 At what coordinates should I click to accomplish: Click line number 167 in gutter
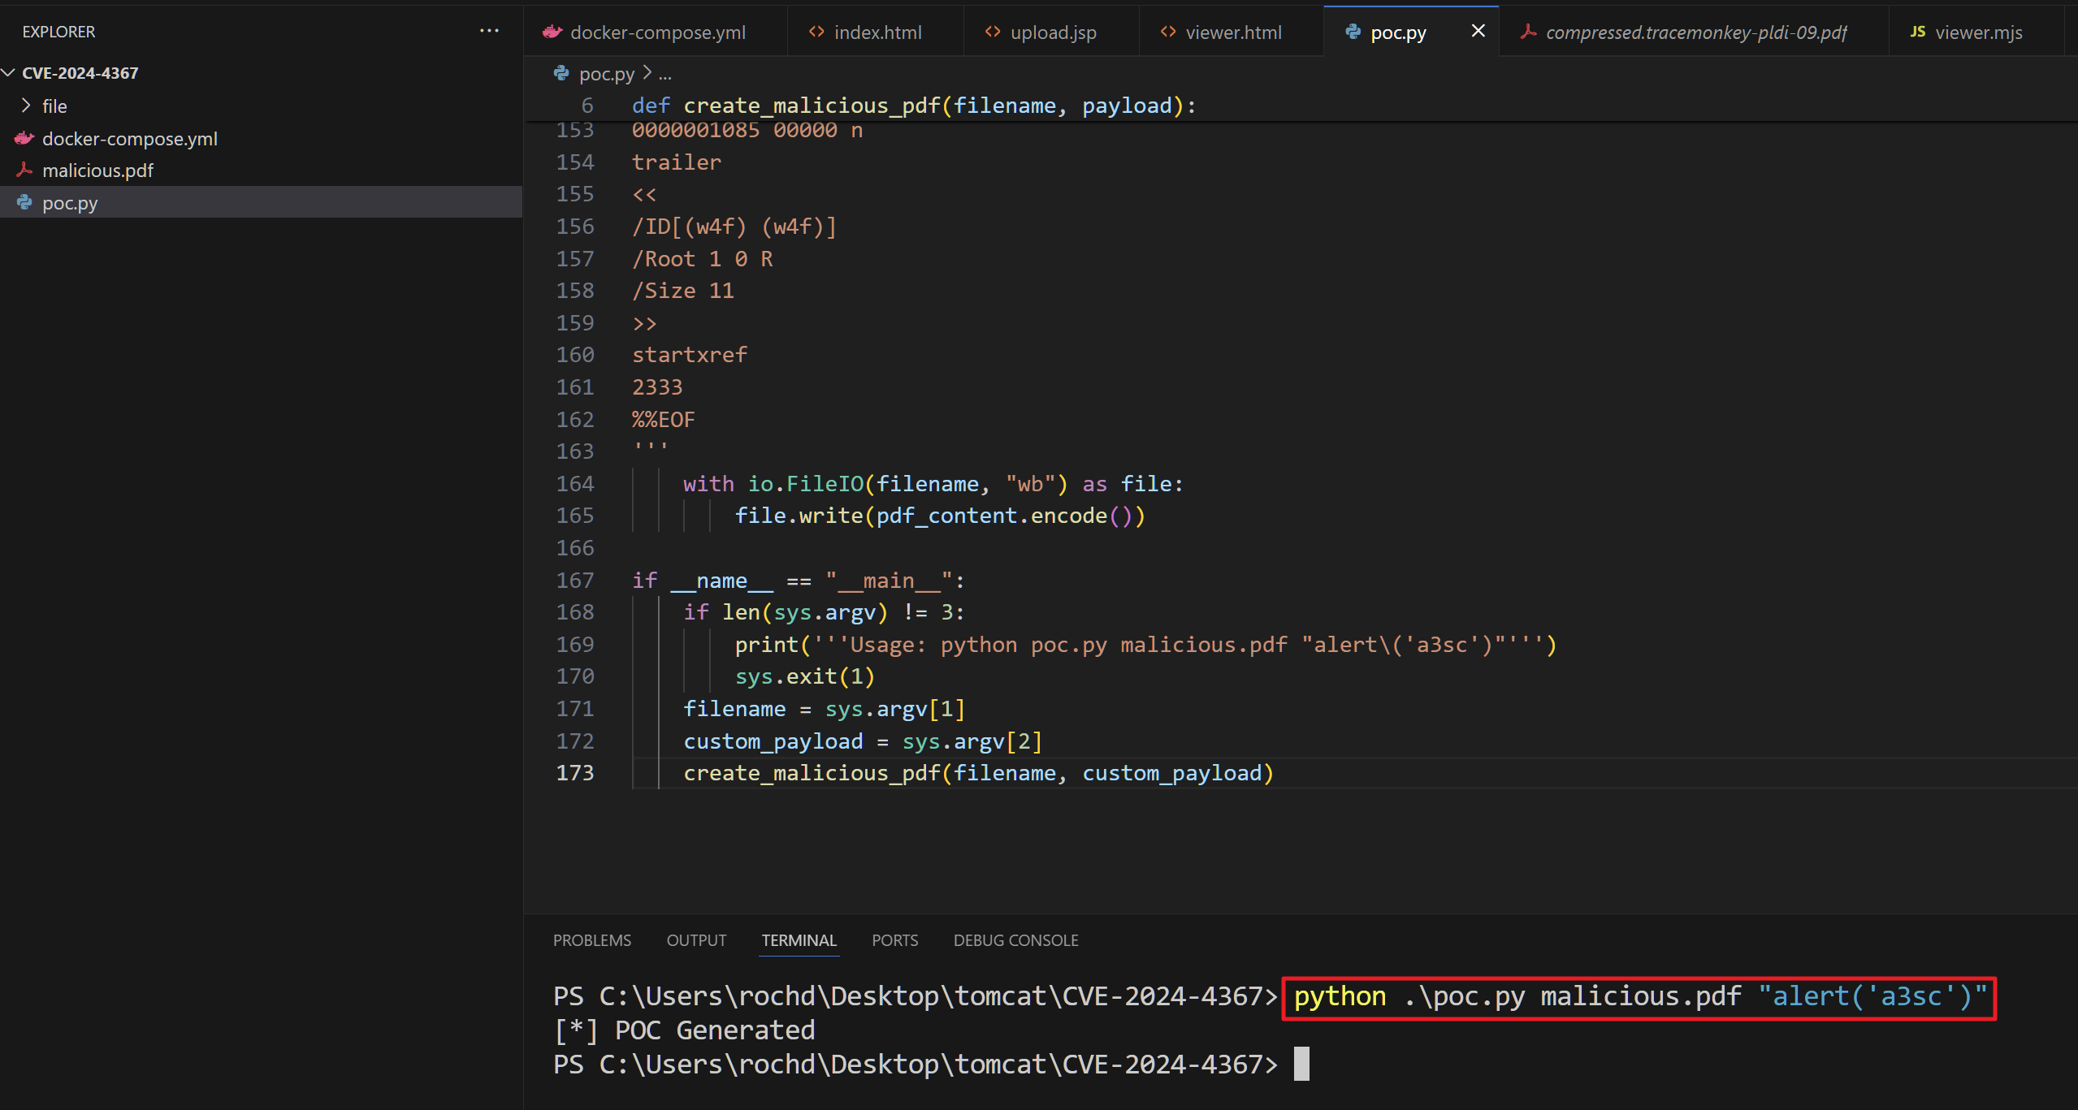[x=575, y=580]
